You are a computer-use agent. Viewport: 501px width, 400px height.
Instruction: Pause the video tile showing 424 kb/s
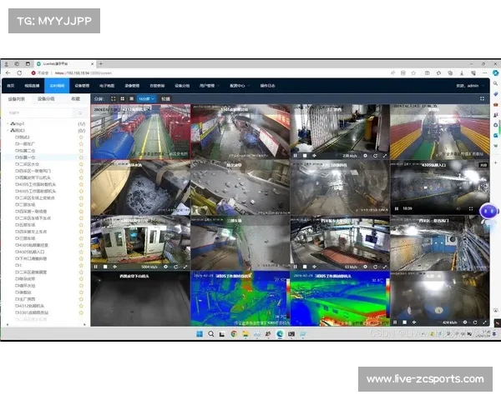point(395,322)
